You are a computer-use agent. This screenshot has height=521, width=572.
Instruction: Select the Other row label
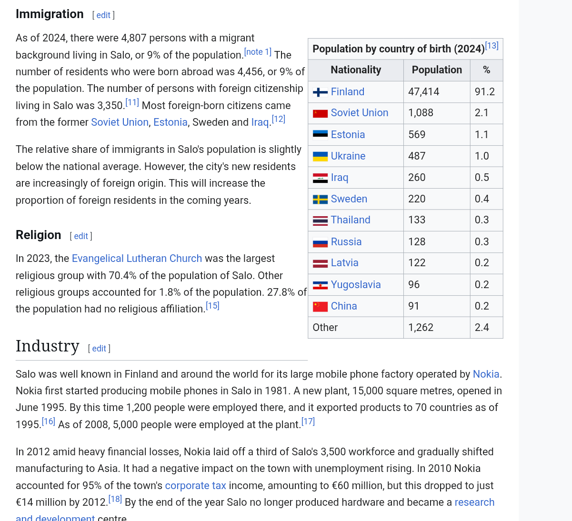(x=356, y=328)
